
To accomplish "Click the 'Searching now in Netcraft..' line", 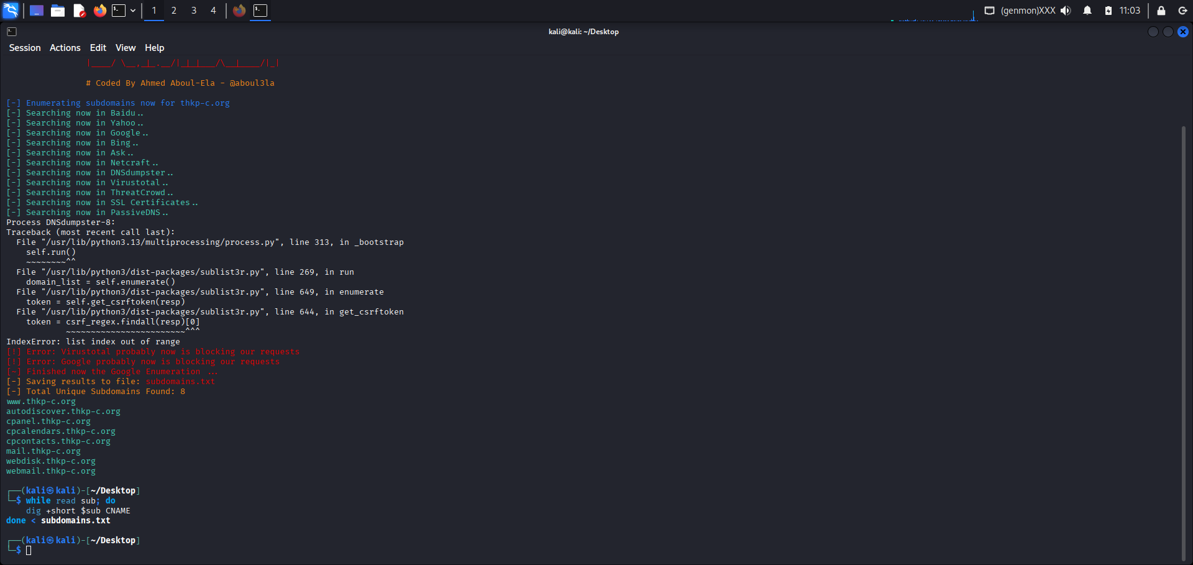I will tap(82, 163).
